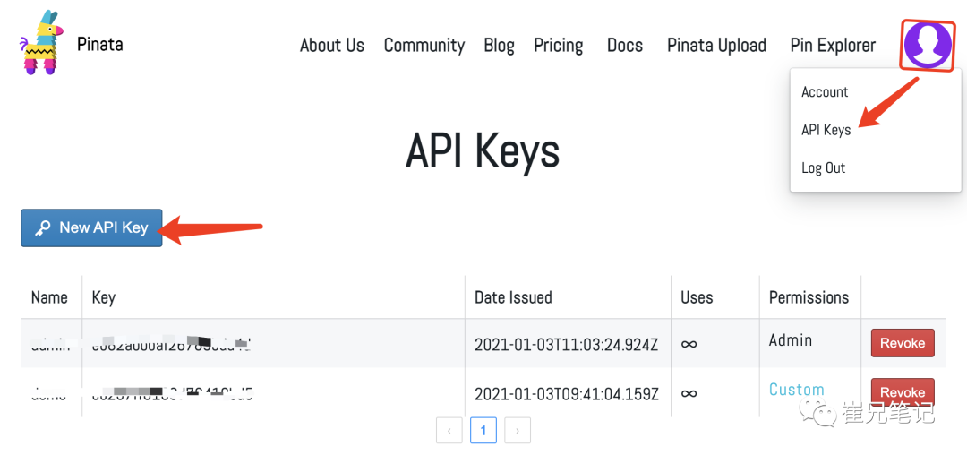The width and height of the screenshot is (967, 455).
Task: Open the About Us page
Action: [331, 45]
